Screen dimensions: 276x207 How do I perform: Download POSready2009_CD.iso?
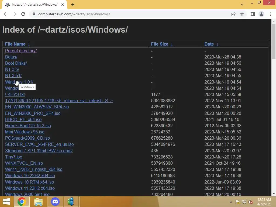pyautogui.click(x=28, y=138)
